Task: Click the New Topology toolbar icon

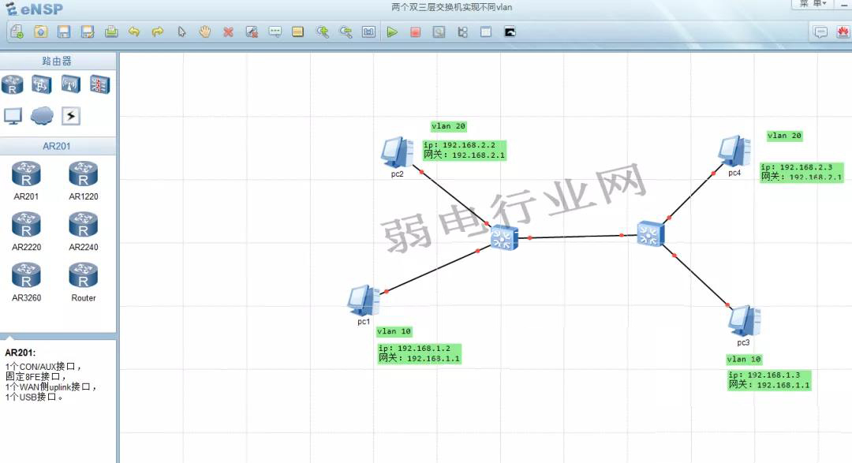Action: pyautogui.click(x=17, y=32)
